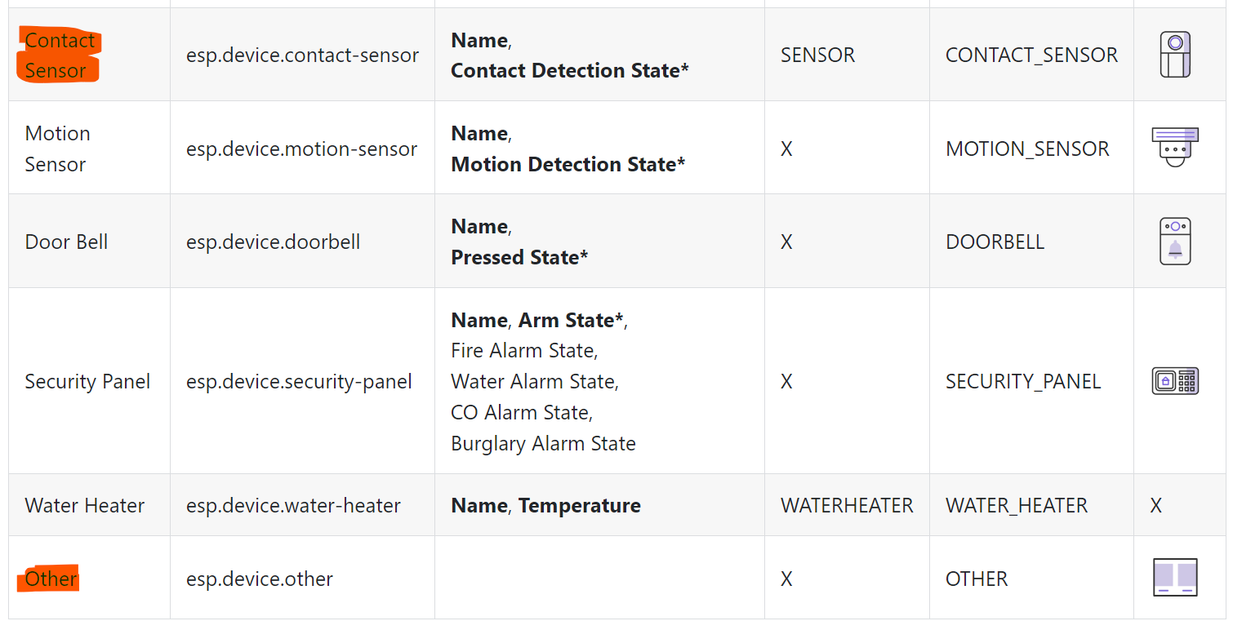This screenshot has width=1233, height=621.
Task: Click esp.device.other type text
Action: 260,579
